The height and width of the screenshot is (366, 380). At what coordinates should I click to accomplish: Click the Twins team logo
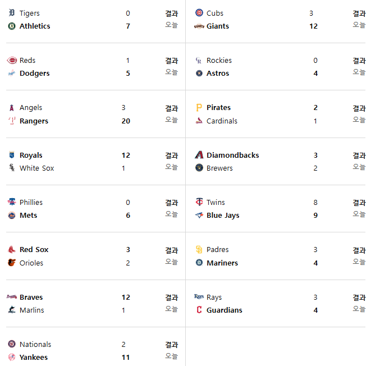point(199,202)
